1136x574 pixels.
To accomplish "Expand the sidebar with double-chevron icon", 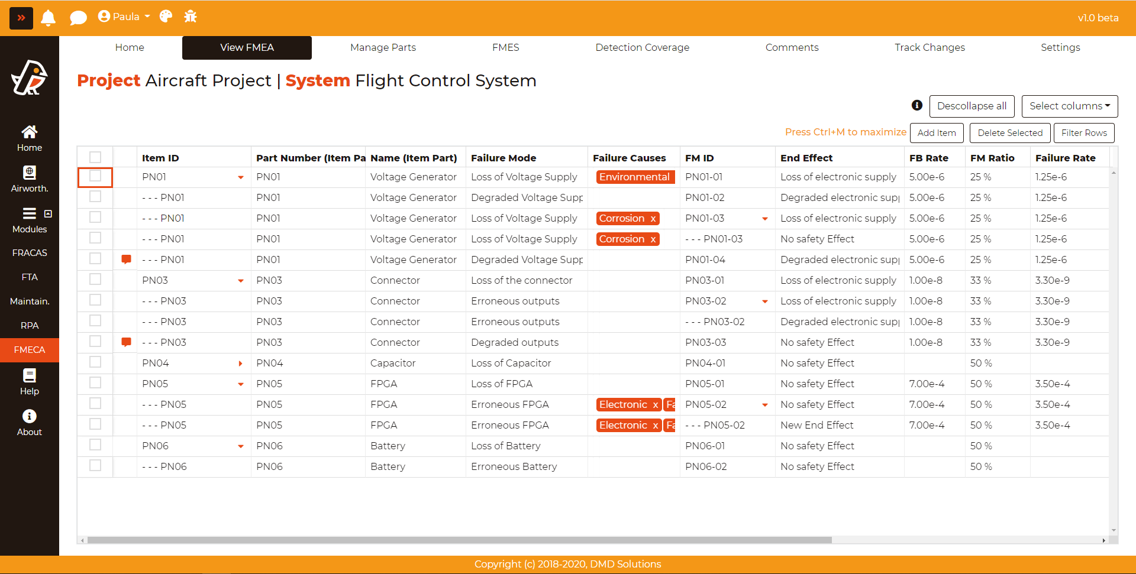I will [21, 18].
